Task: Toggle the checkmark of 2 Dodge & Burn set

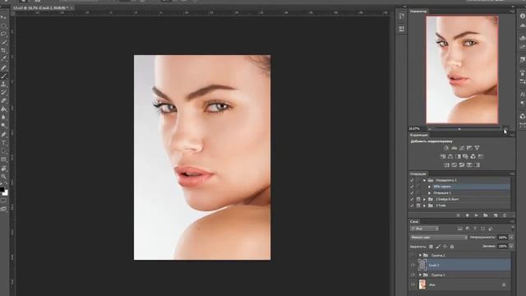Action: (x=412, y=199)
